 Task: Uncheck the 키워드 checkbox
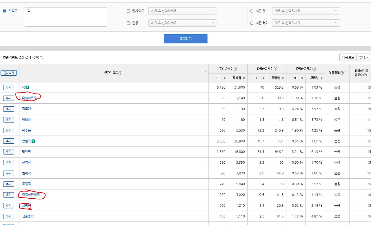(4, 11)
